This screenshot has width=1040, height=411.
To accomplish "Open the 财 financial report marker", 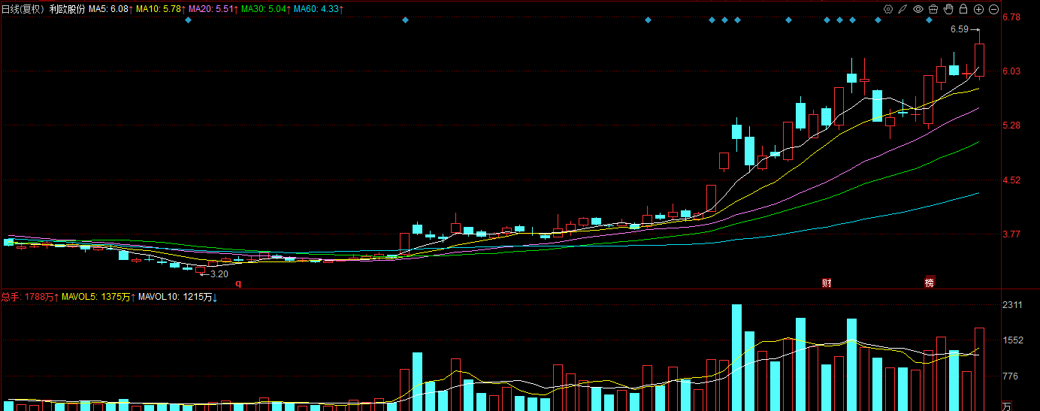I will [827, 283].
